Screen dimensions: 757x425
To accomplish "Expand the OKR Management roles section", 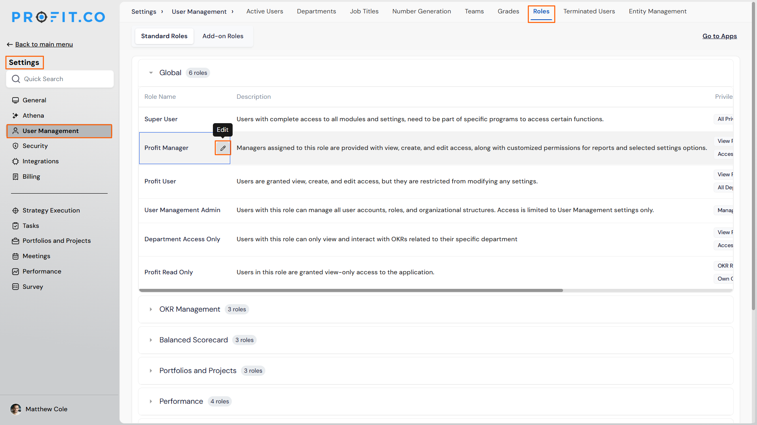I will tap(151, 309).
